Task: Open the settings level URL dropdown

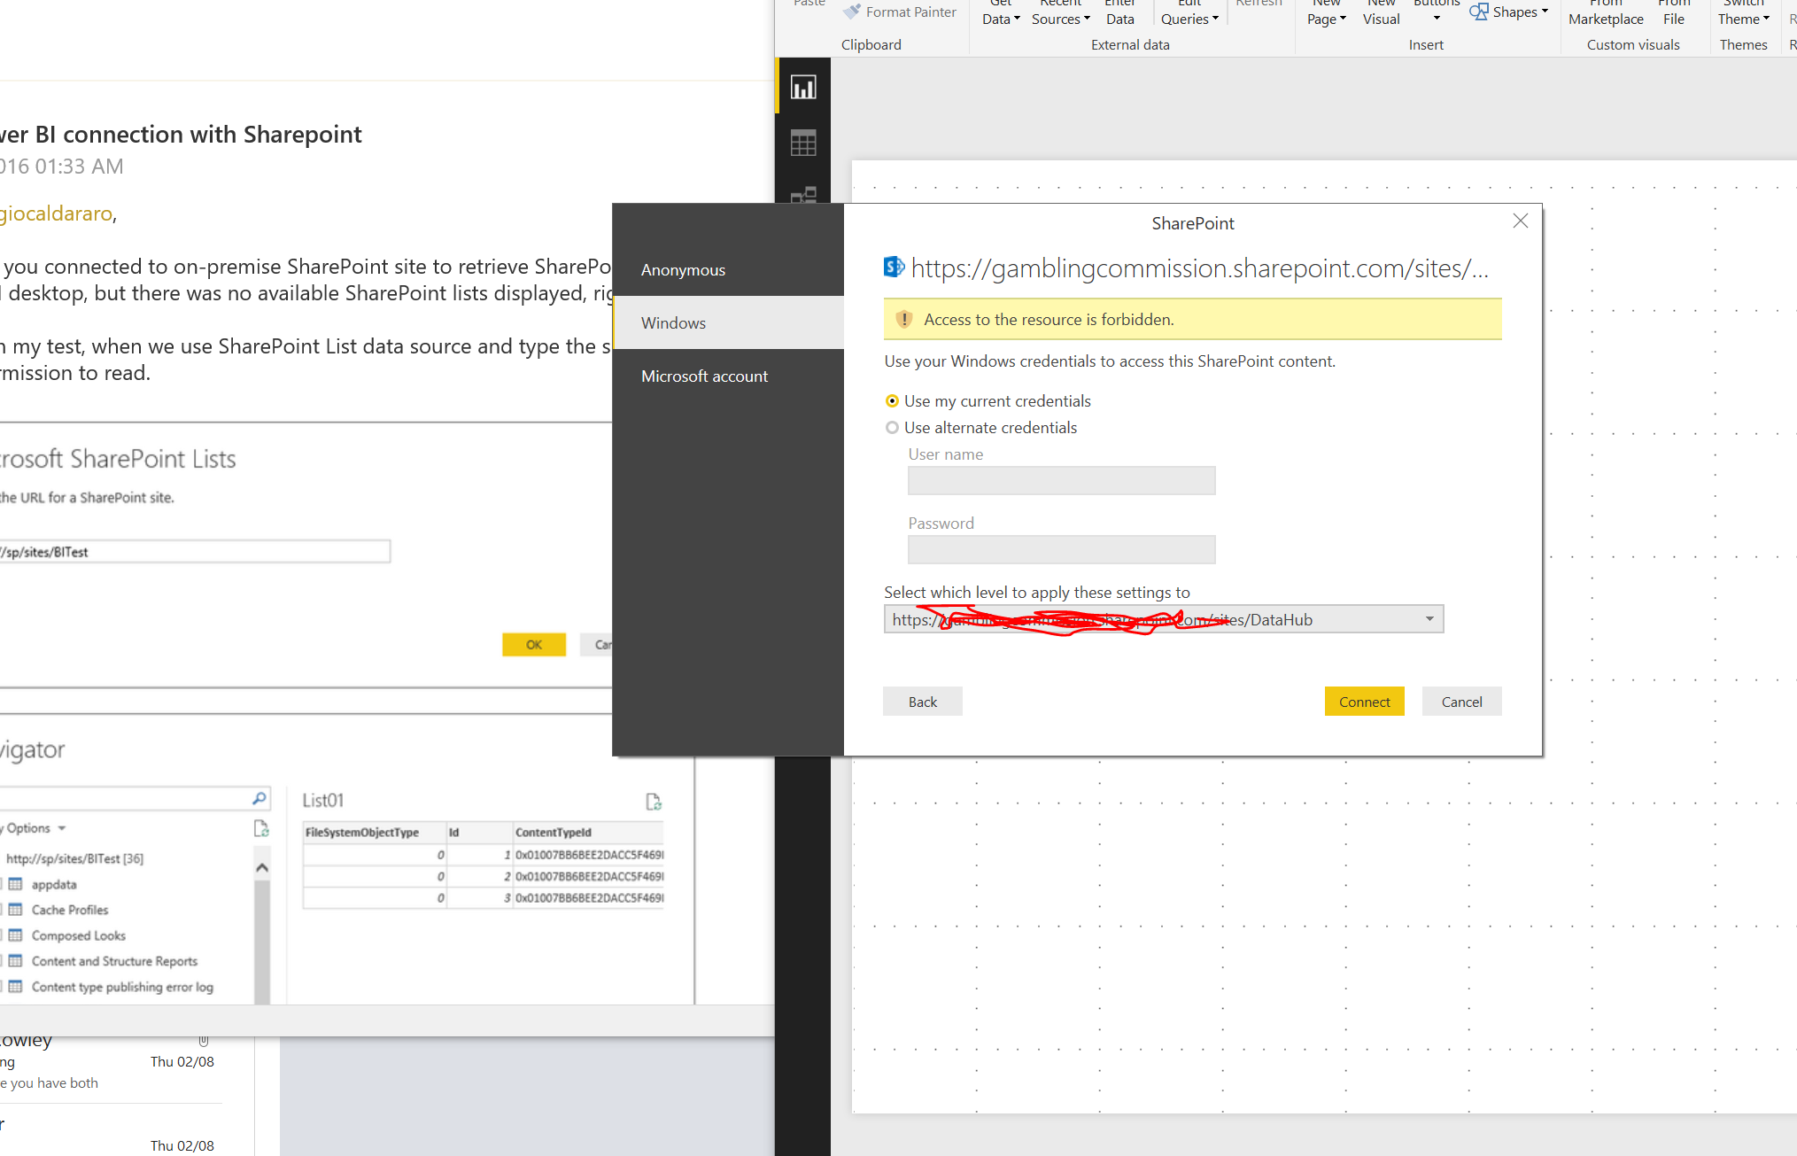Action: pos(1164,619)
